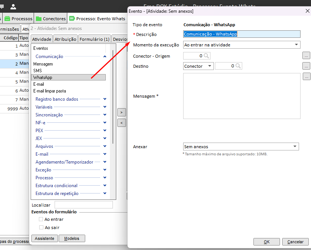Click the magnifier icon beside Conector - Origem
311x250 pixels.
coord(206,56)
